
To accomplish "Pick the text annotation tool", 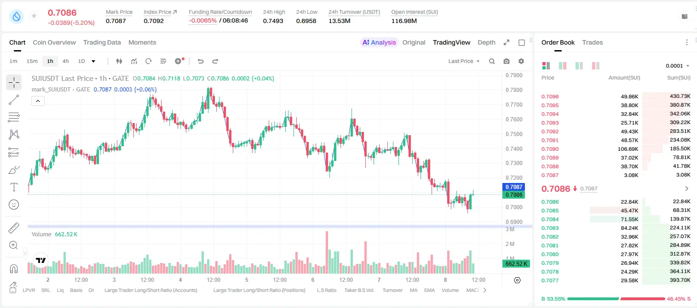I will [x=14, y=187].
